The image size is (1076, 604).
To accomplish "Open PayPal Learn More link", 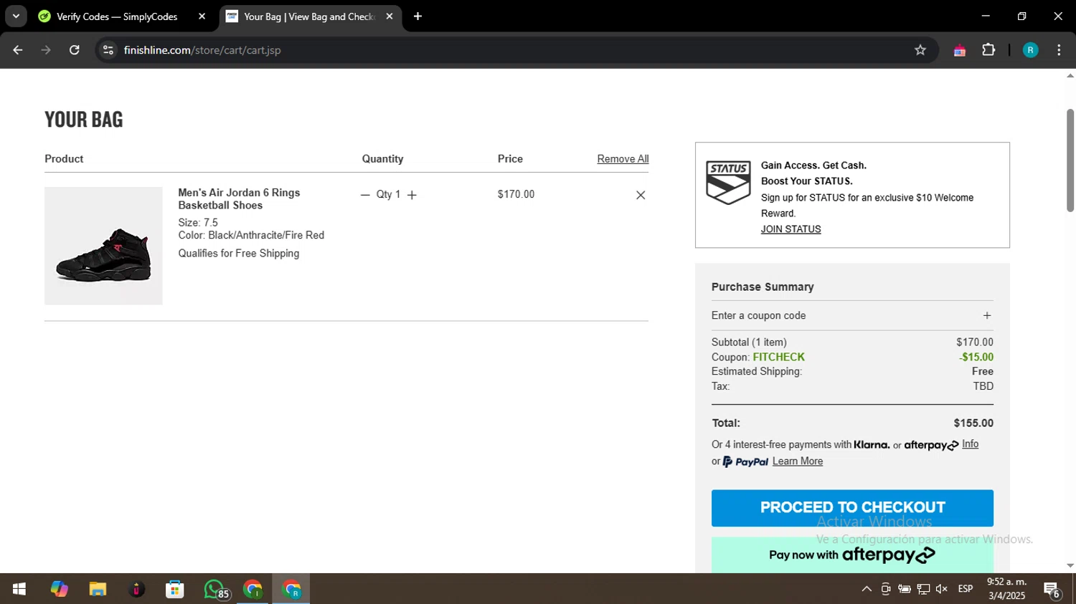I will [797, 461].
